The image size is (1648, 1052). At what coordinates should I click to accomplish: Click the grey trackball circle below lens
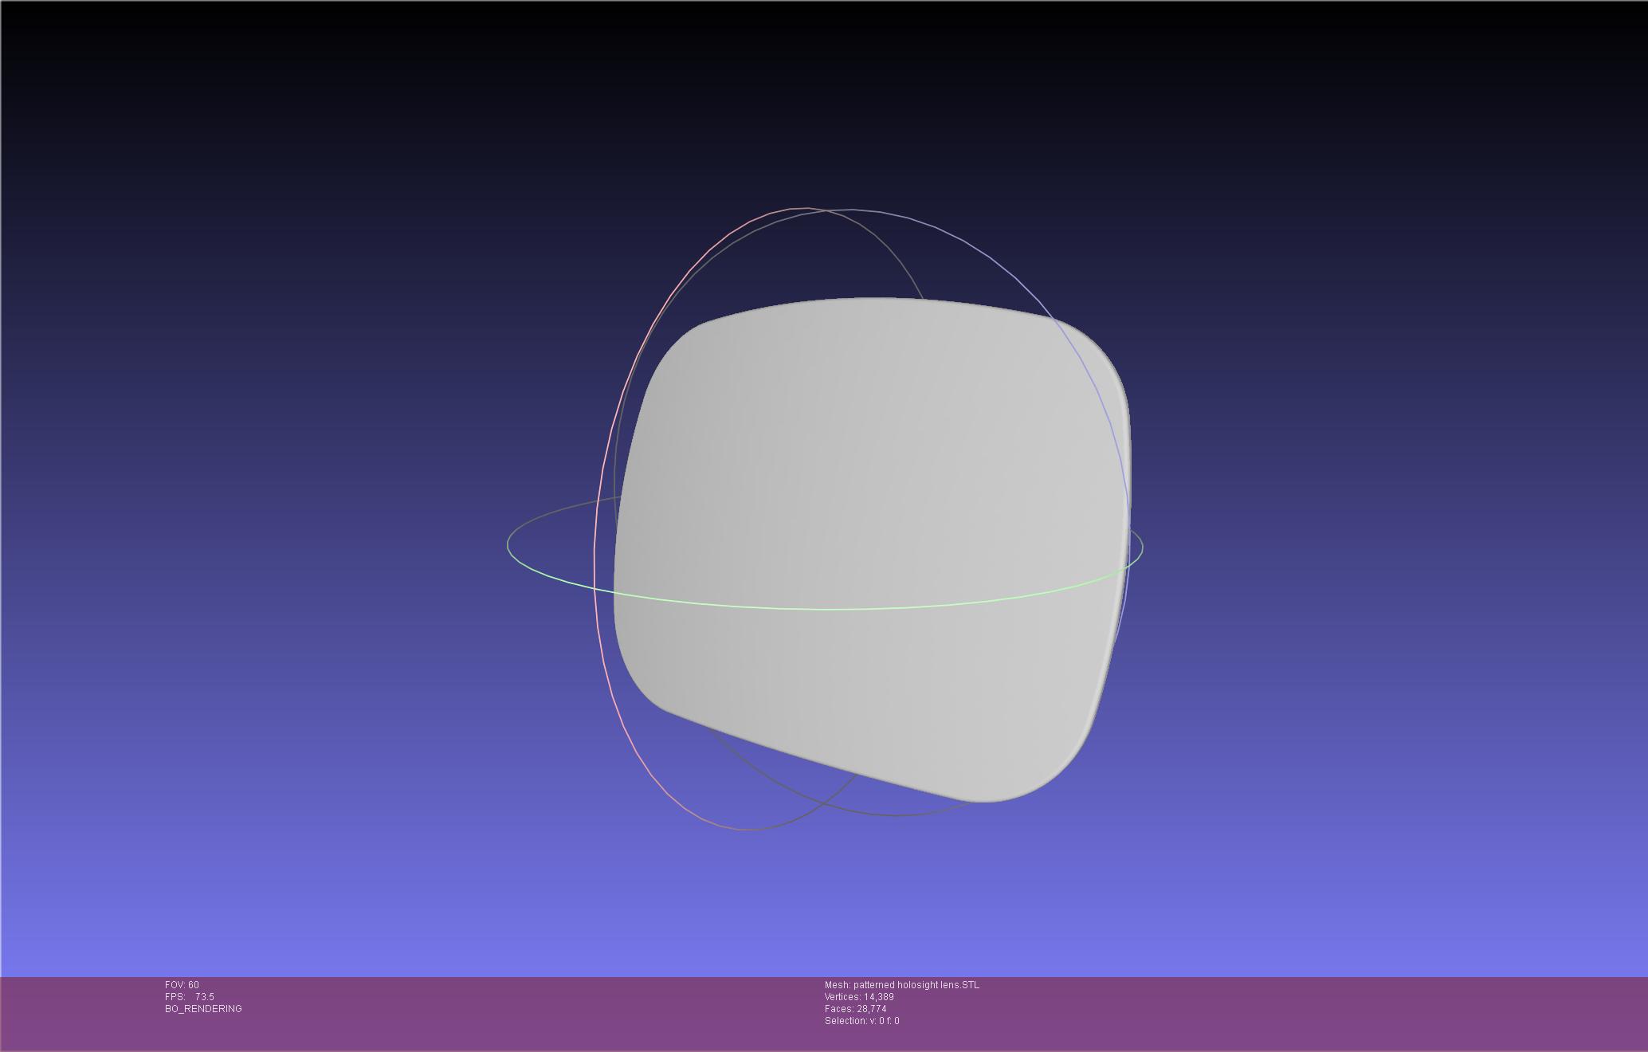click(893, 815)
